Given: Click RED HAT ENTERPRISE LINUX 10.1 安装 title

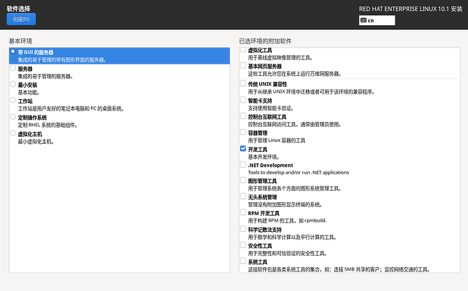Looking at the screenshot, I should click(411, 9).
